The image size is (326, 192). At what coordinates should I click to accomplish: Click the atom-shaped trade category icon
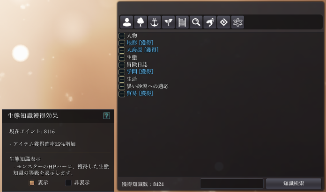[237, 22]
